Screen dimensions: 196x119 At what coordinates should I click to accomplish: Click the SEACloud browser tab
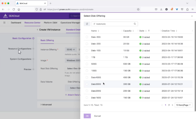click(x=31, y=3)
